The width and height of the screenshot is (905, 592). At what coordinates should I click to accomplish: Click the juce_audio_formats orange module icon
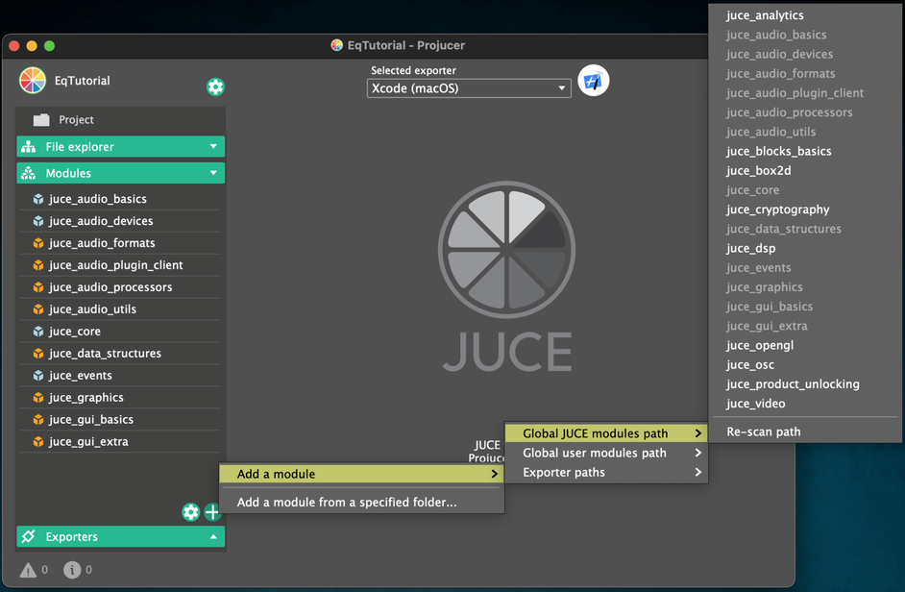pyautogui.click(x=38, y=243)
